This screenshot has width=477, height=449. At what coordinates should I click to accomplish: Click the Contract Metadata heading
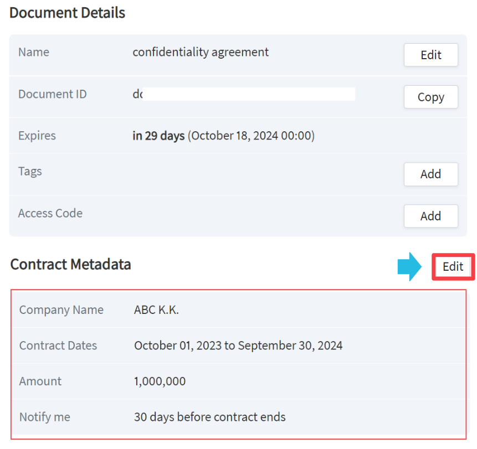pos(70,265)
